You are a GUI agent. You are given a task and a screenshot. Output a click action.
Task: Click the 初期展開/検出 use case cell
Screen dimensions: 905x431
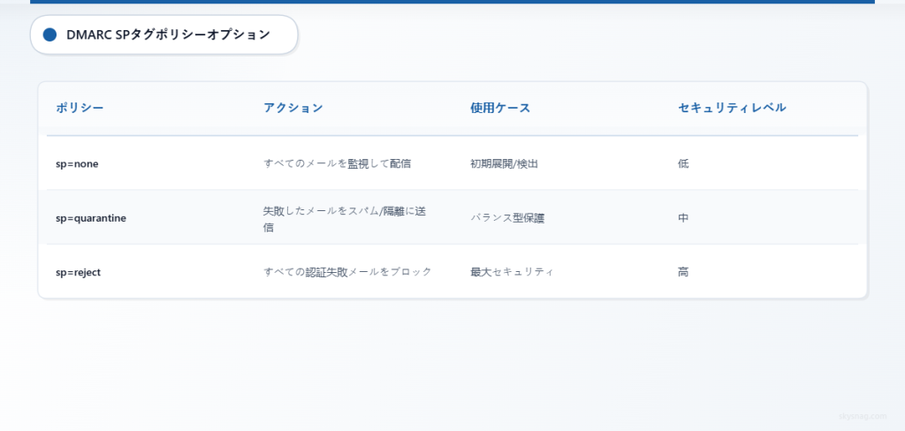pyautogui.click(x=504, y=164)
